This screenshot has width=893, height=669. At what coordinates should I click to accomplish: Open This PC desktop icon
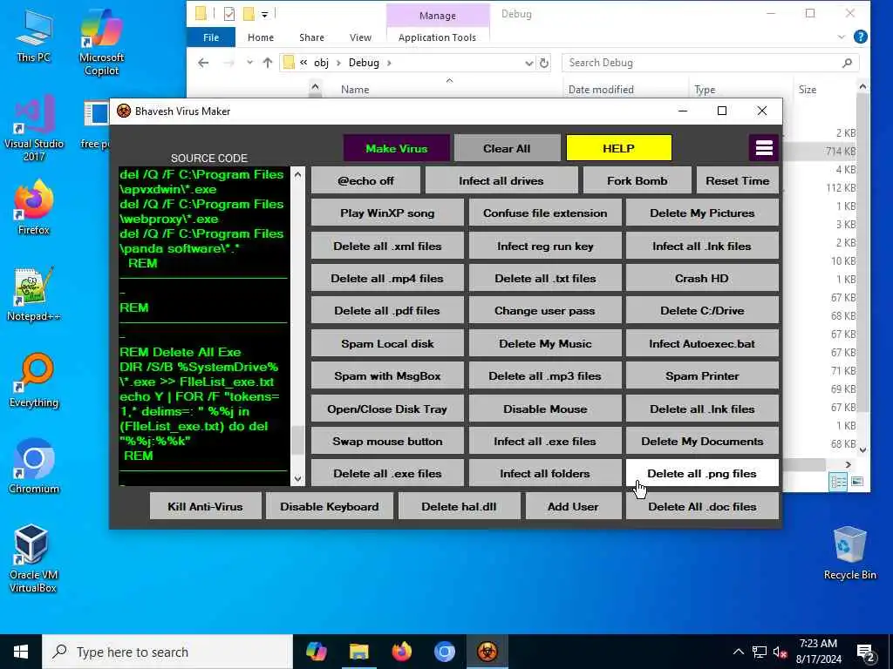34,36
